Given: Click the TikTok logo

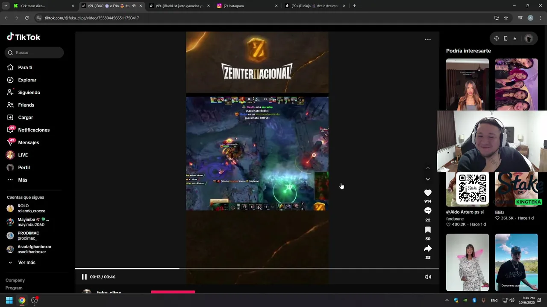Looking at the screenshot, I should click(x=24, y=37).
